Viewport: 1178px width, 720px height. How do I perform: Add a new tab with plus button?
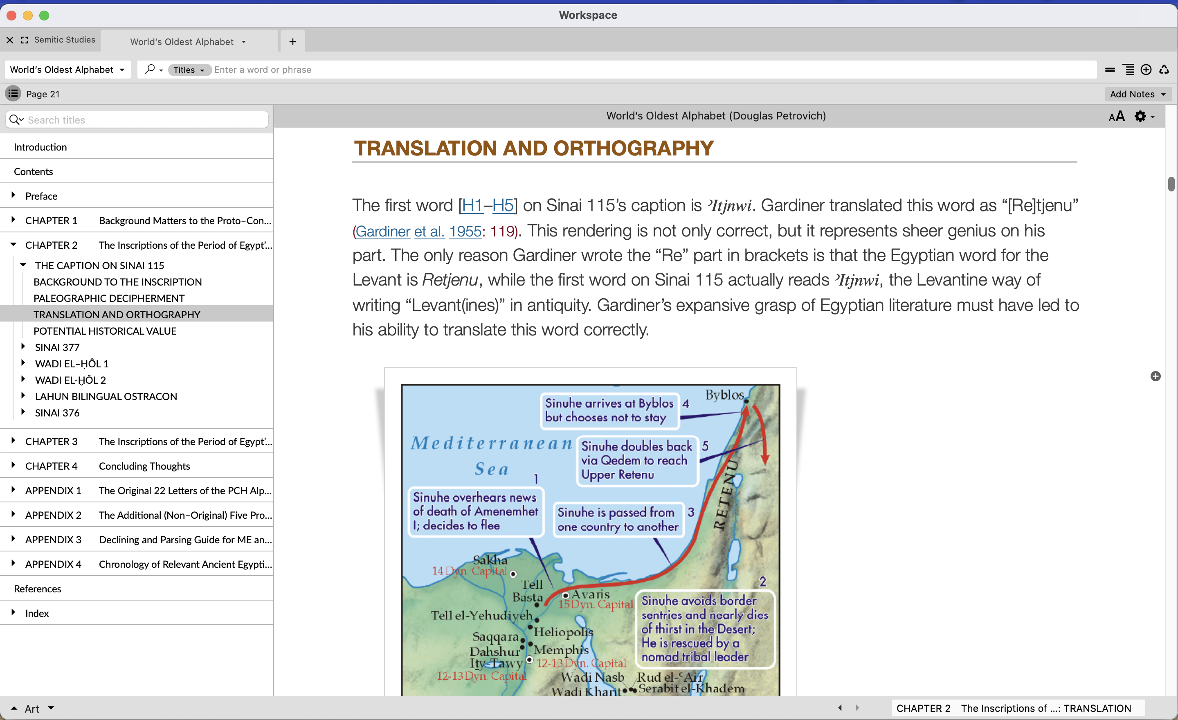point(292,42)
